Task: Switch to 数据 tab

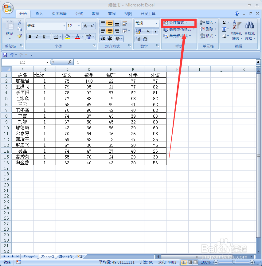Action: tap(95, 14)
